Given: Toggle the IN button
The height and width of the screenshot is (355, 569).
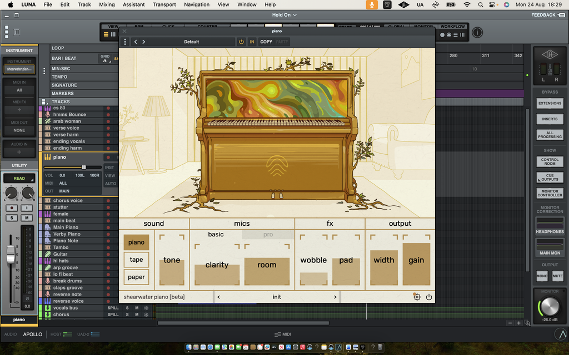Looking at the screenshot, I should pos(252,42).
